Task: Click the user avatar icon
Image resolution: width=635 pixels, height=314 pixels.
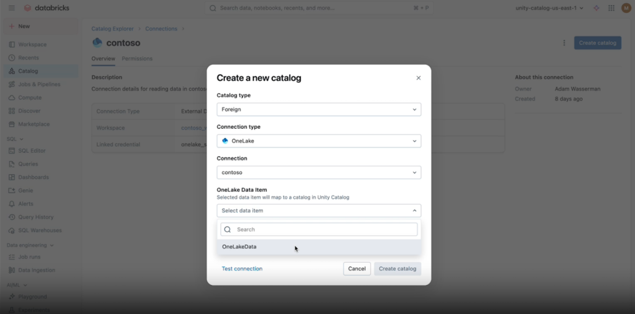Action: point(626,8)
